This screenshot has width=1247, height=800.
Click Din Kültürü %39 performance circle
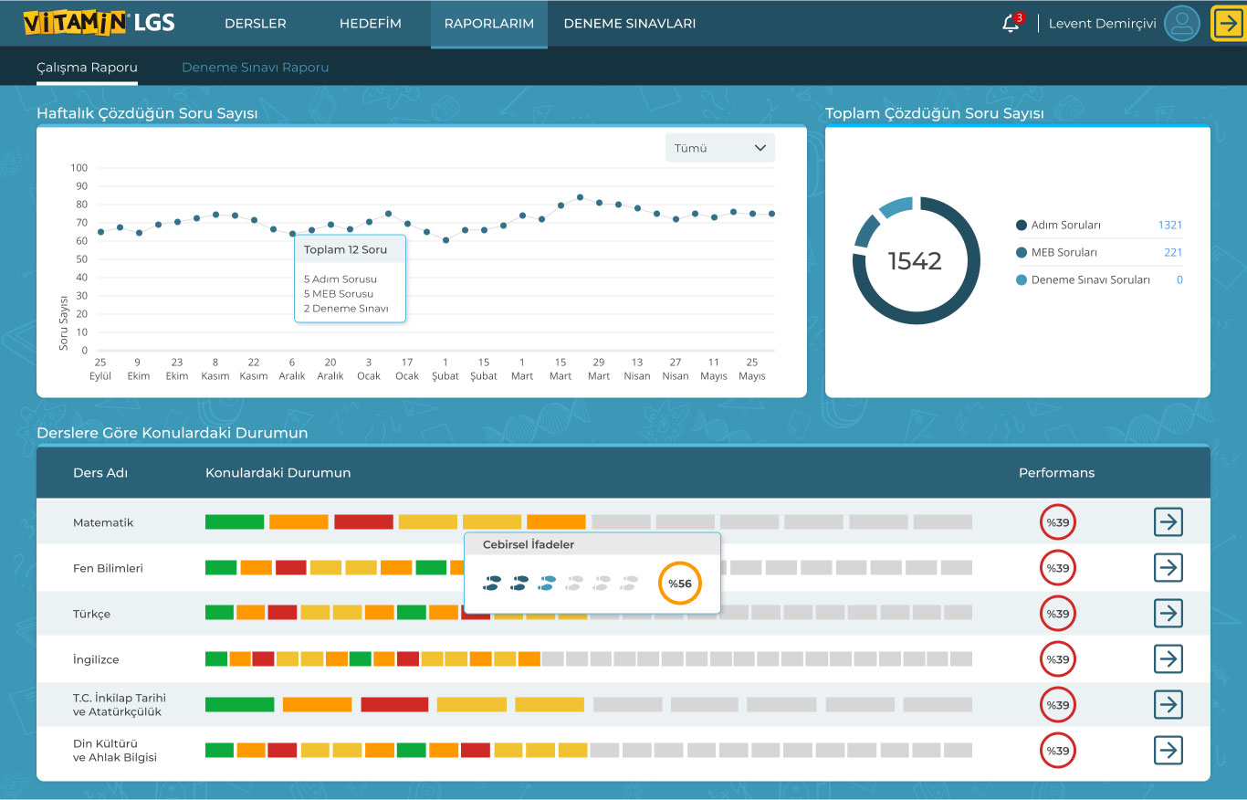pos(1058,751)
